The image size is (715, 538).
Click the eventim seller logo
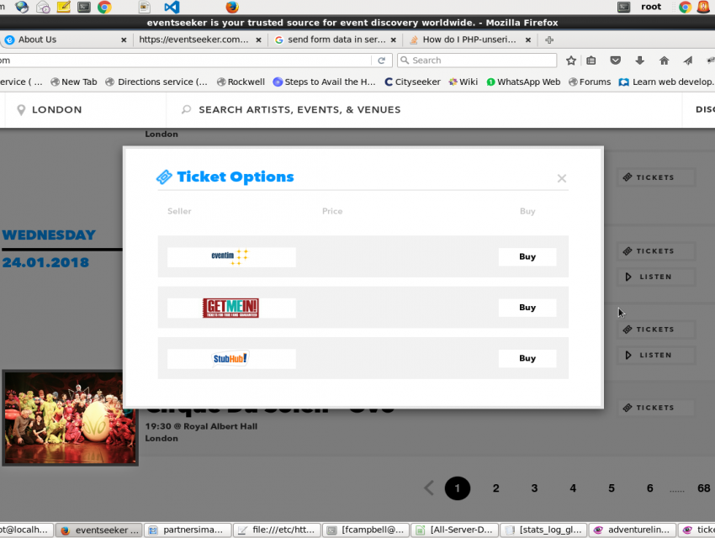[x=231, y=257]
